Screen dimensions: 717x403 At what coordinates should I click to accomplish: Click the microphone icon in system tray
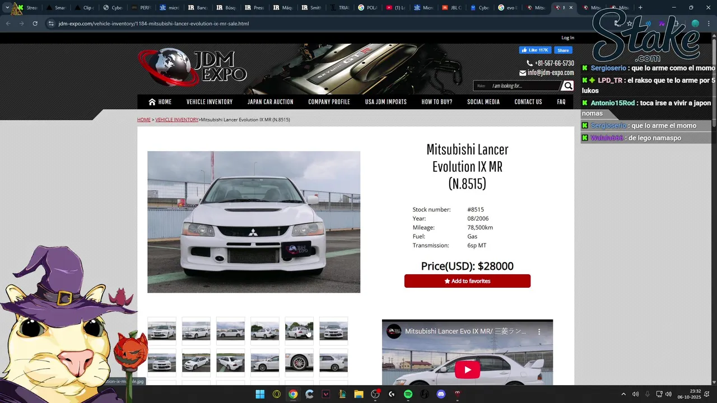648,394
